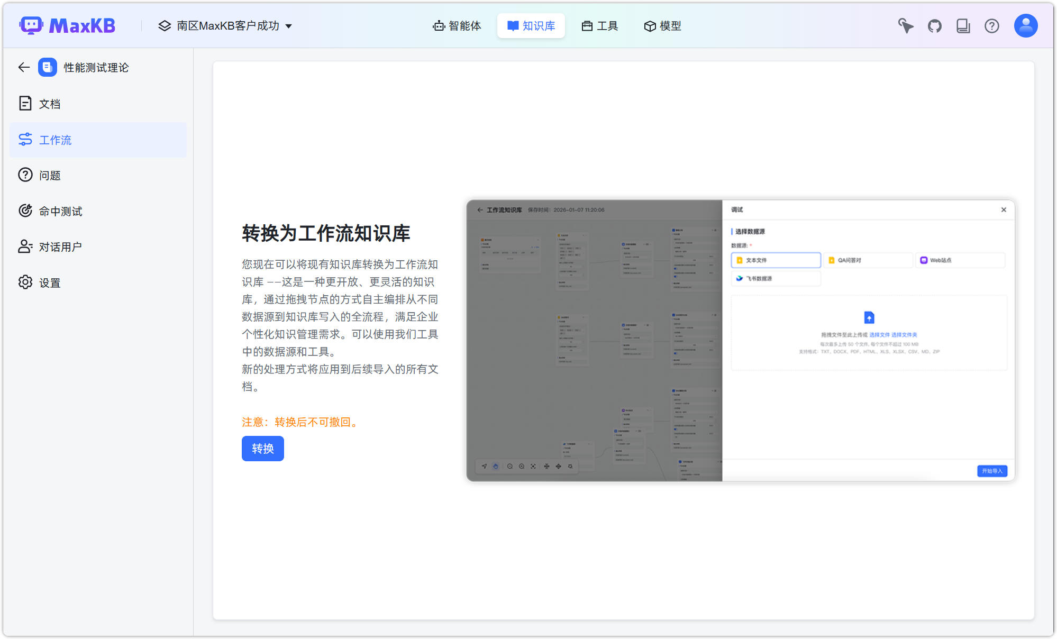This screenshot has height=639, width=1057.
Task: Click the API key icon in the header
Action: coord(905,25)
